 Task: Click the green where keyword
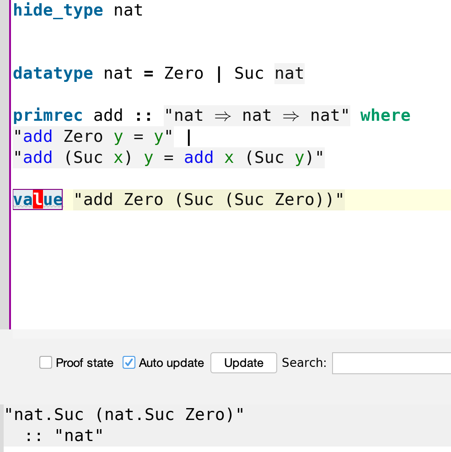click(385, 115)
